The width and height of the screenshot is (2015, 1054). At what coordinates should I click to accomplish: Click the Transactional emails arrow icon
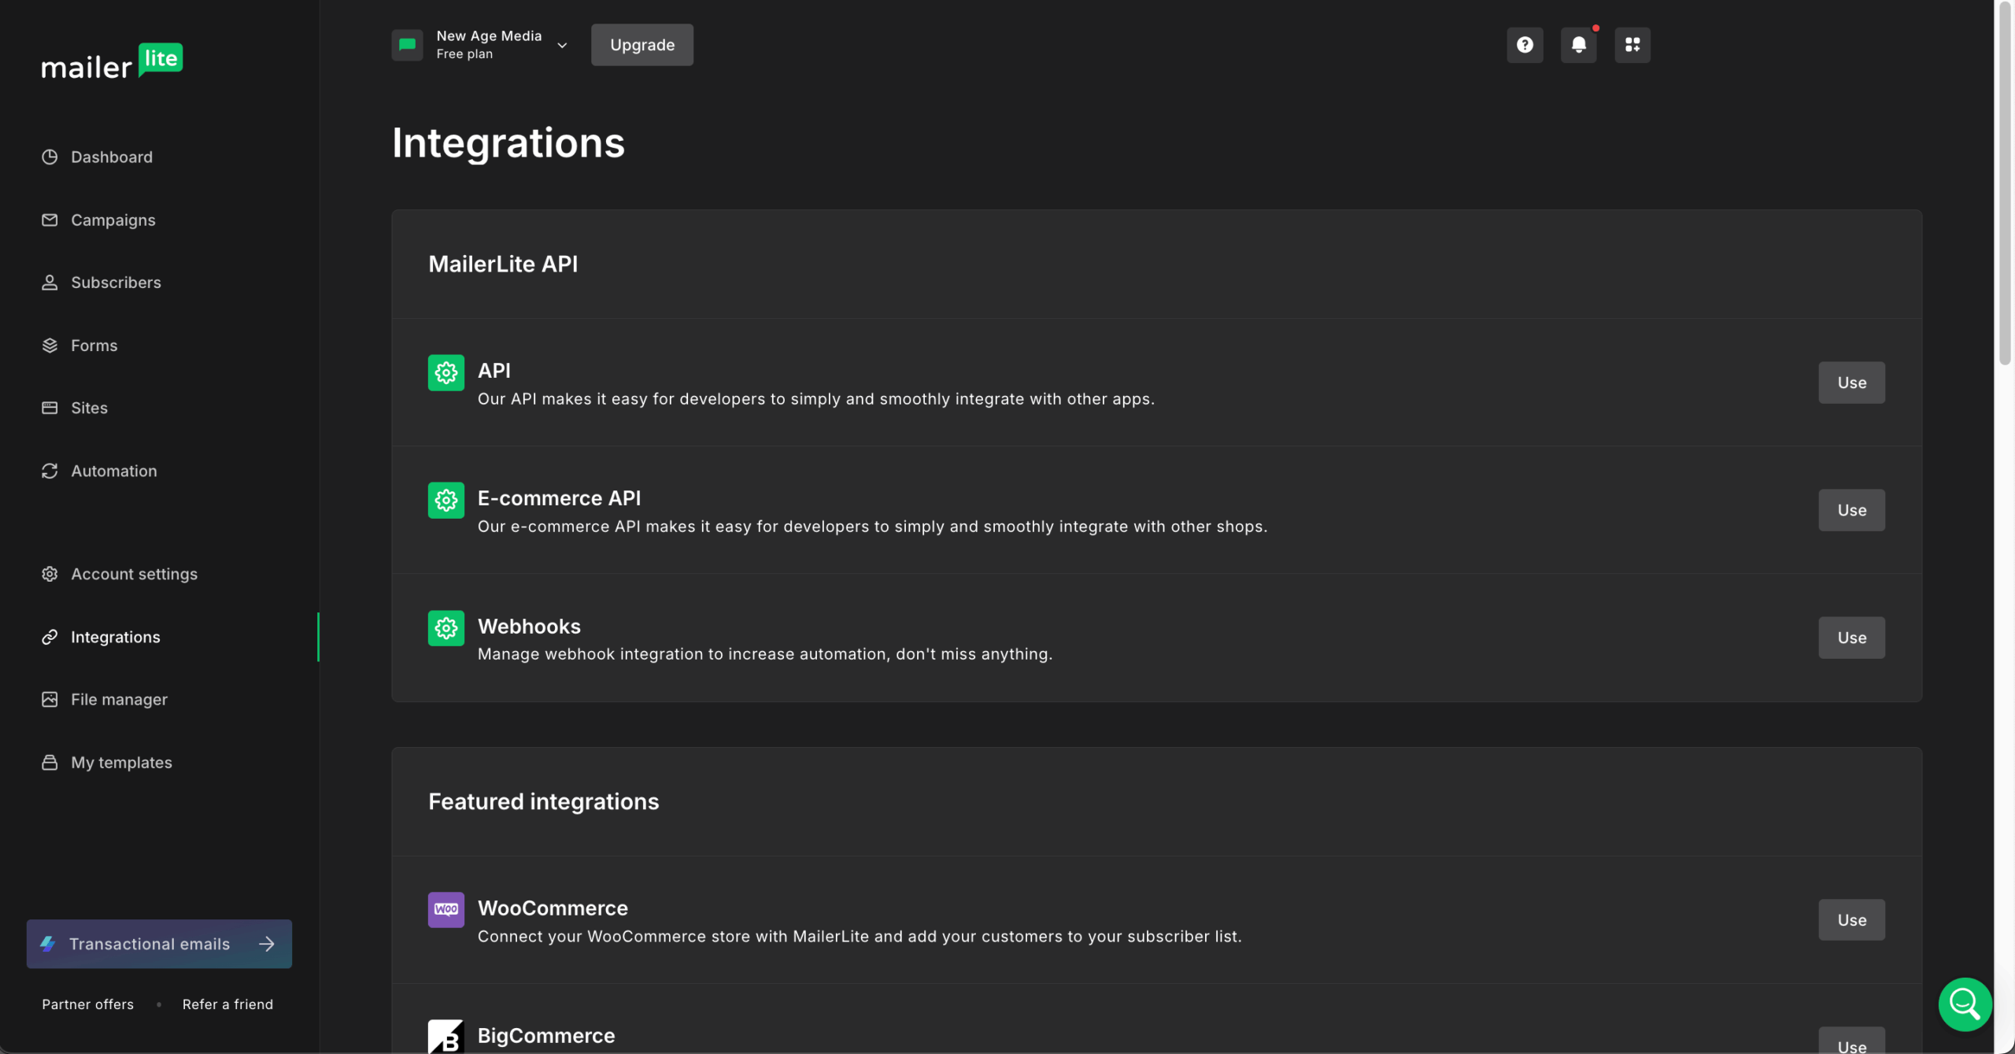267,943
